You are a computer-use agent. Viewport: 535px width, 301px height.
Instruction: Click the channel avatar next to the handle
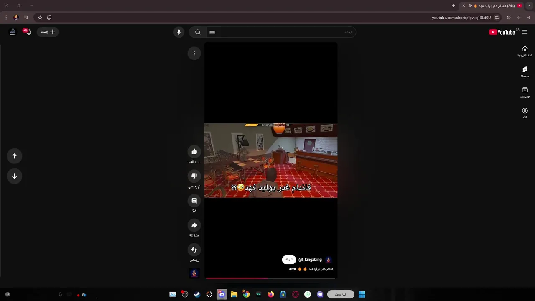pyautogui.click(x=329, y=260)
